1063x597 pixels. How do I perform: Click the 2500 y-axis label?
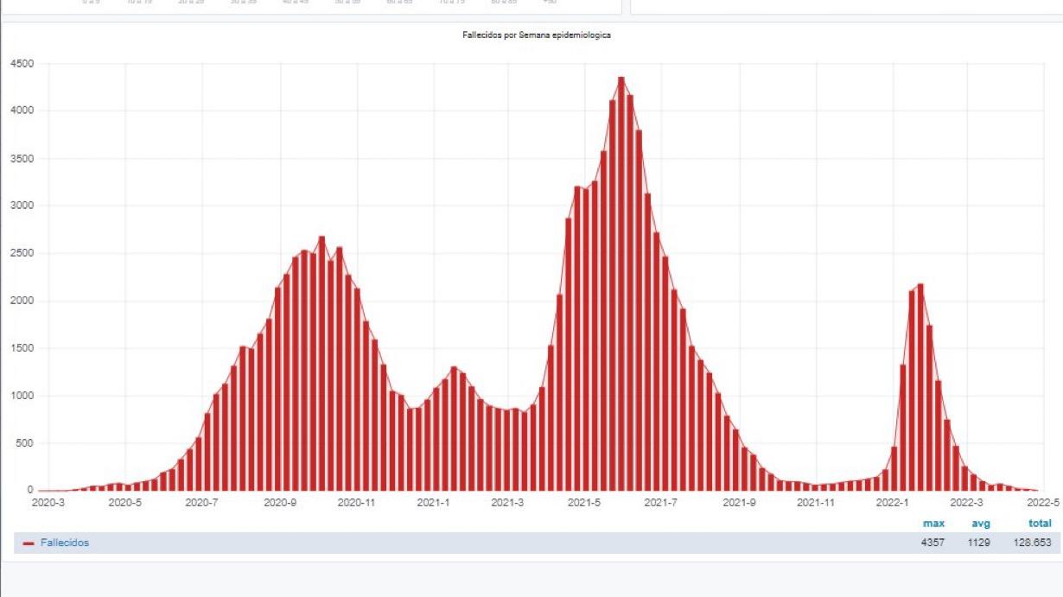pos(22,254)
